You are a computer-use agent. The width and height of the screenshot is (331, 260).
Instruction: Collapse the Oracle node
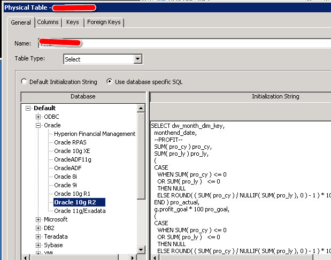click(x=38, y=126)
